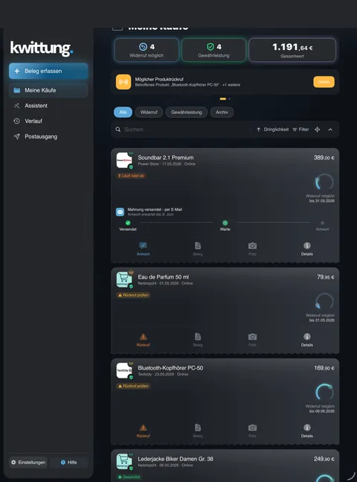Select the Archiv filter chip
Viewport: 357px width, 482px height.
click(x=222, y=112)
